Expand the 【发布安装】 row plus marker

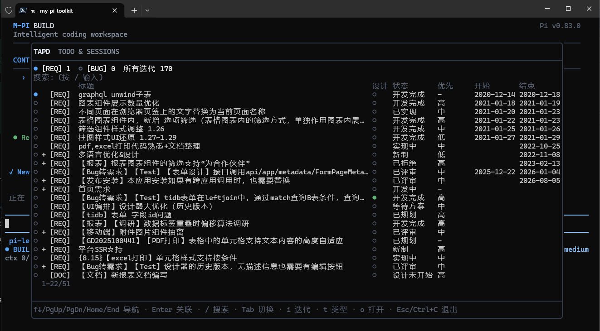[44, 181]
